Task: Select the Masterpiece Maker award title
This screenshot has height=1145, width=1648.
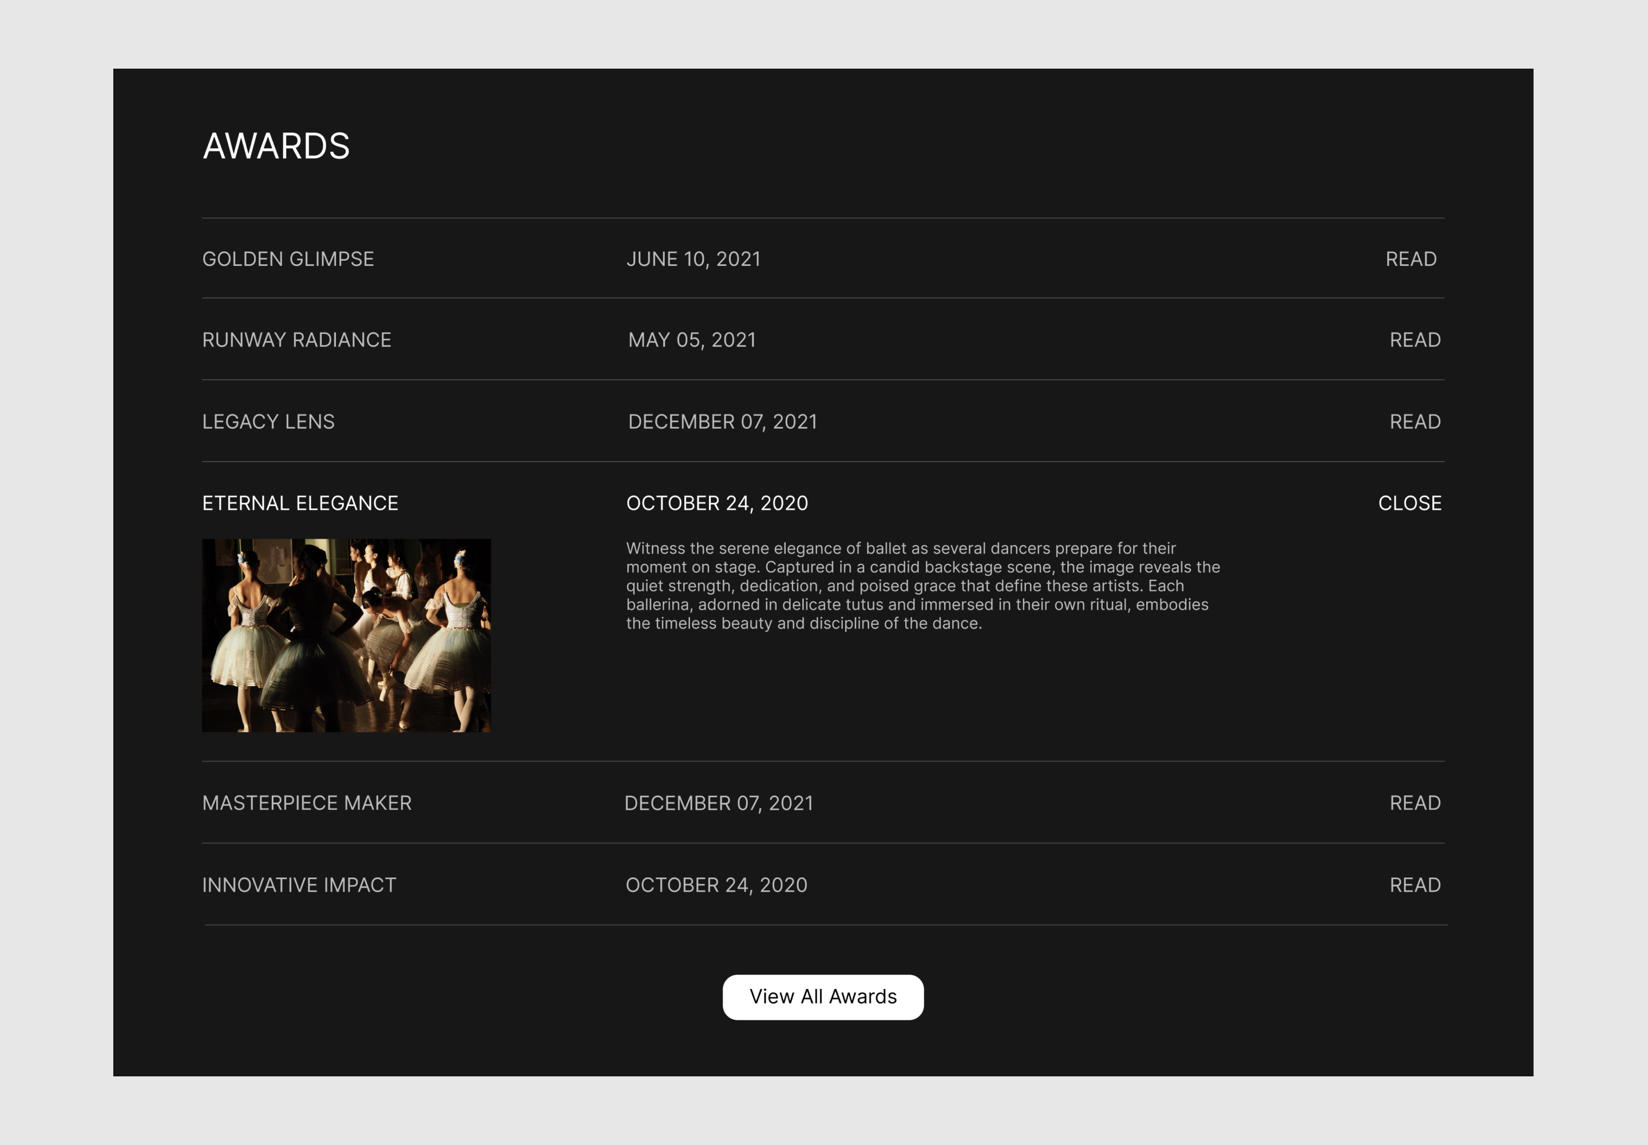Action: (x=307, y=803)
